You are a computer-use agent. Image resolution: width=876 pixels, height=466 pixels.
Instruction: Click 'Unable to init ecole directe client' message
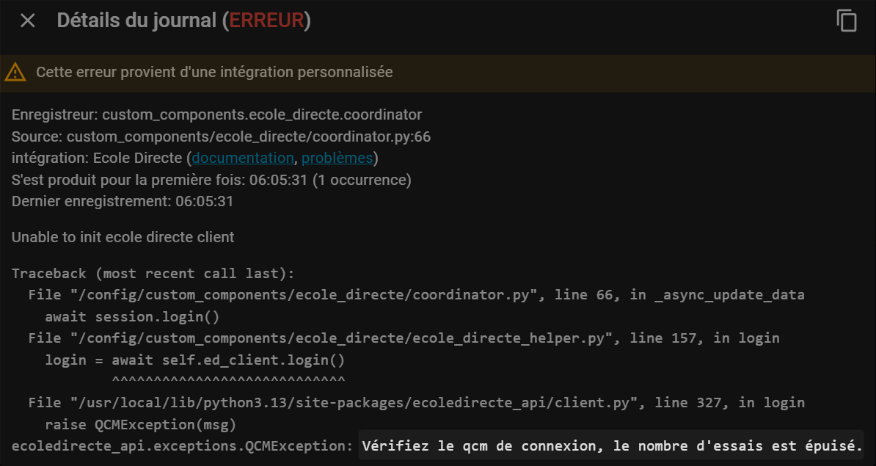click(123, 237)
